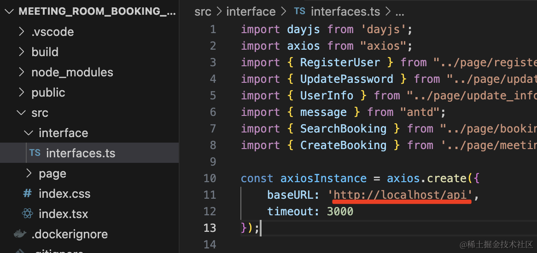Expand the node_modules folder

pos(21,72)
